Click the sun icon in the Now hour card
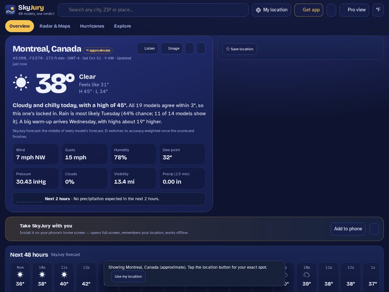389x292 pixels. click(x=20, y=275)
